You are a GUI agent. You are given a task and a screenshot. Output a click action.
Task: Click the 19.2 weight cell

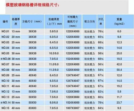[x=119, y=86]
